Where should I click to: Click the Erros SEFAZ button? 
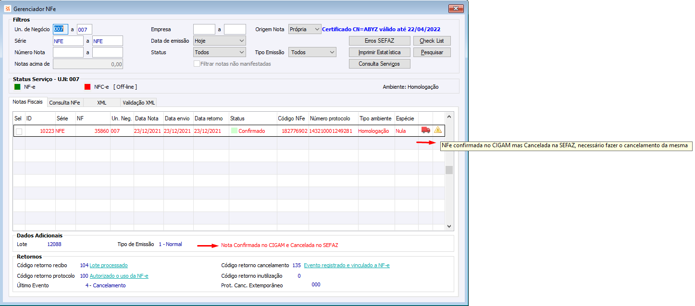379,41
